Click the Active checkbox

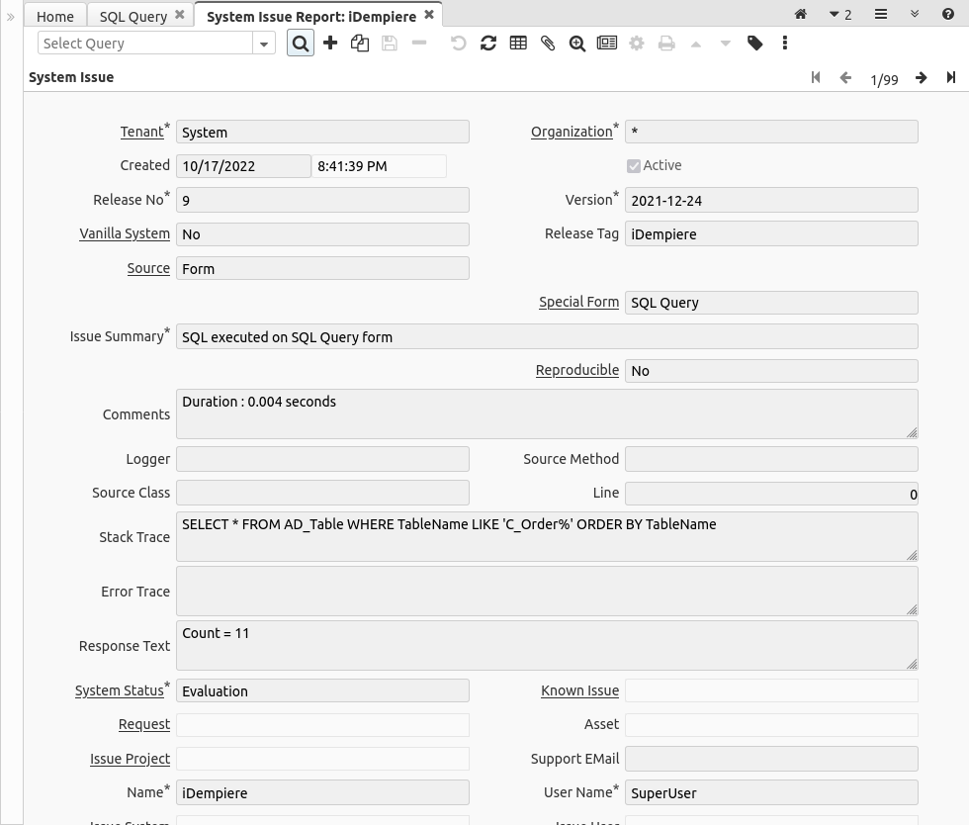634,165
